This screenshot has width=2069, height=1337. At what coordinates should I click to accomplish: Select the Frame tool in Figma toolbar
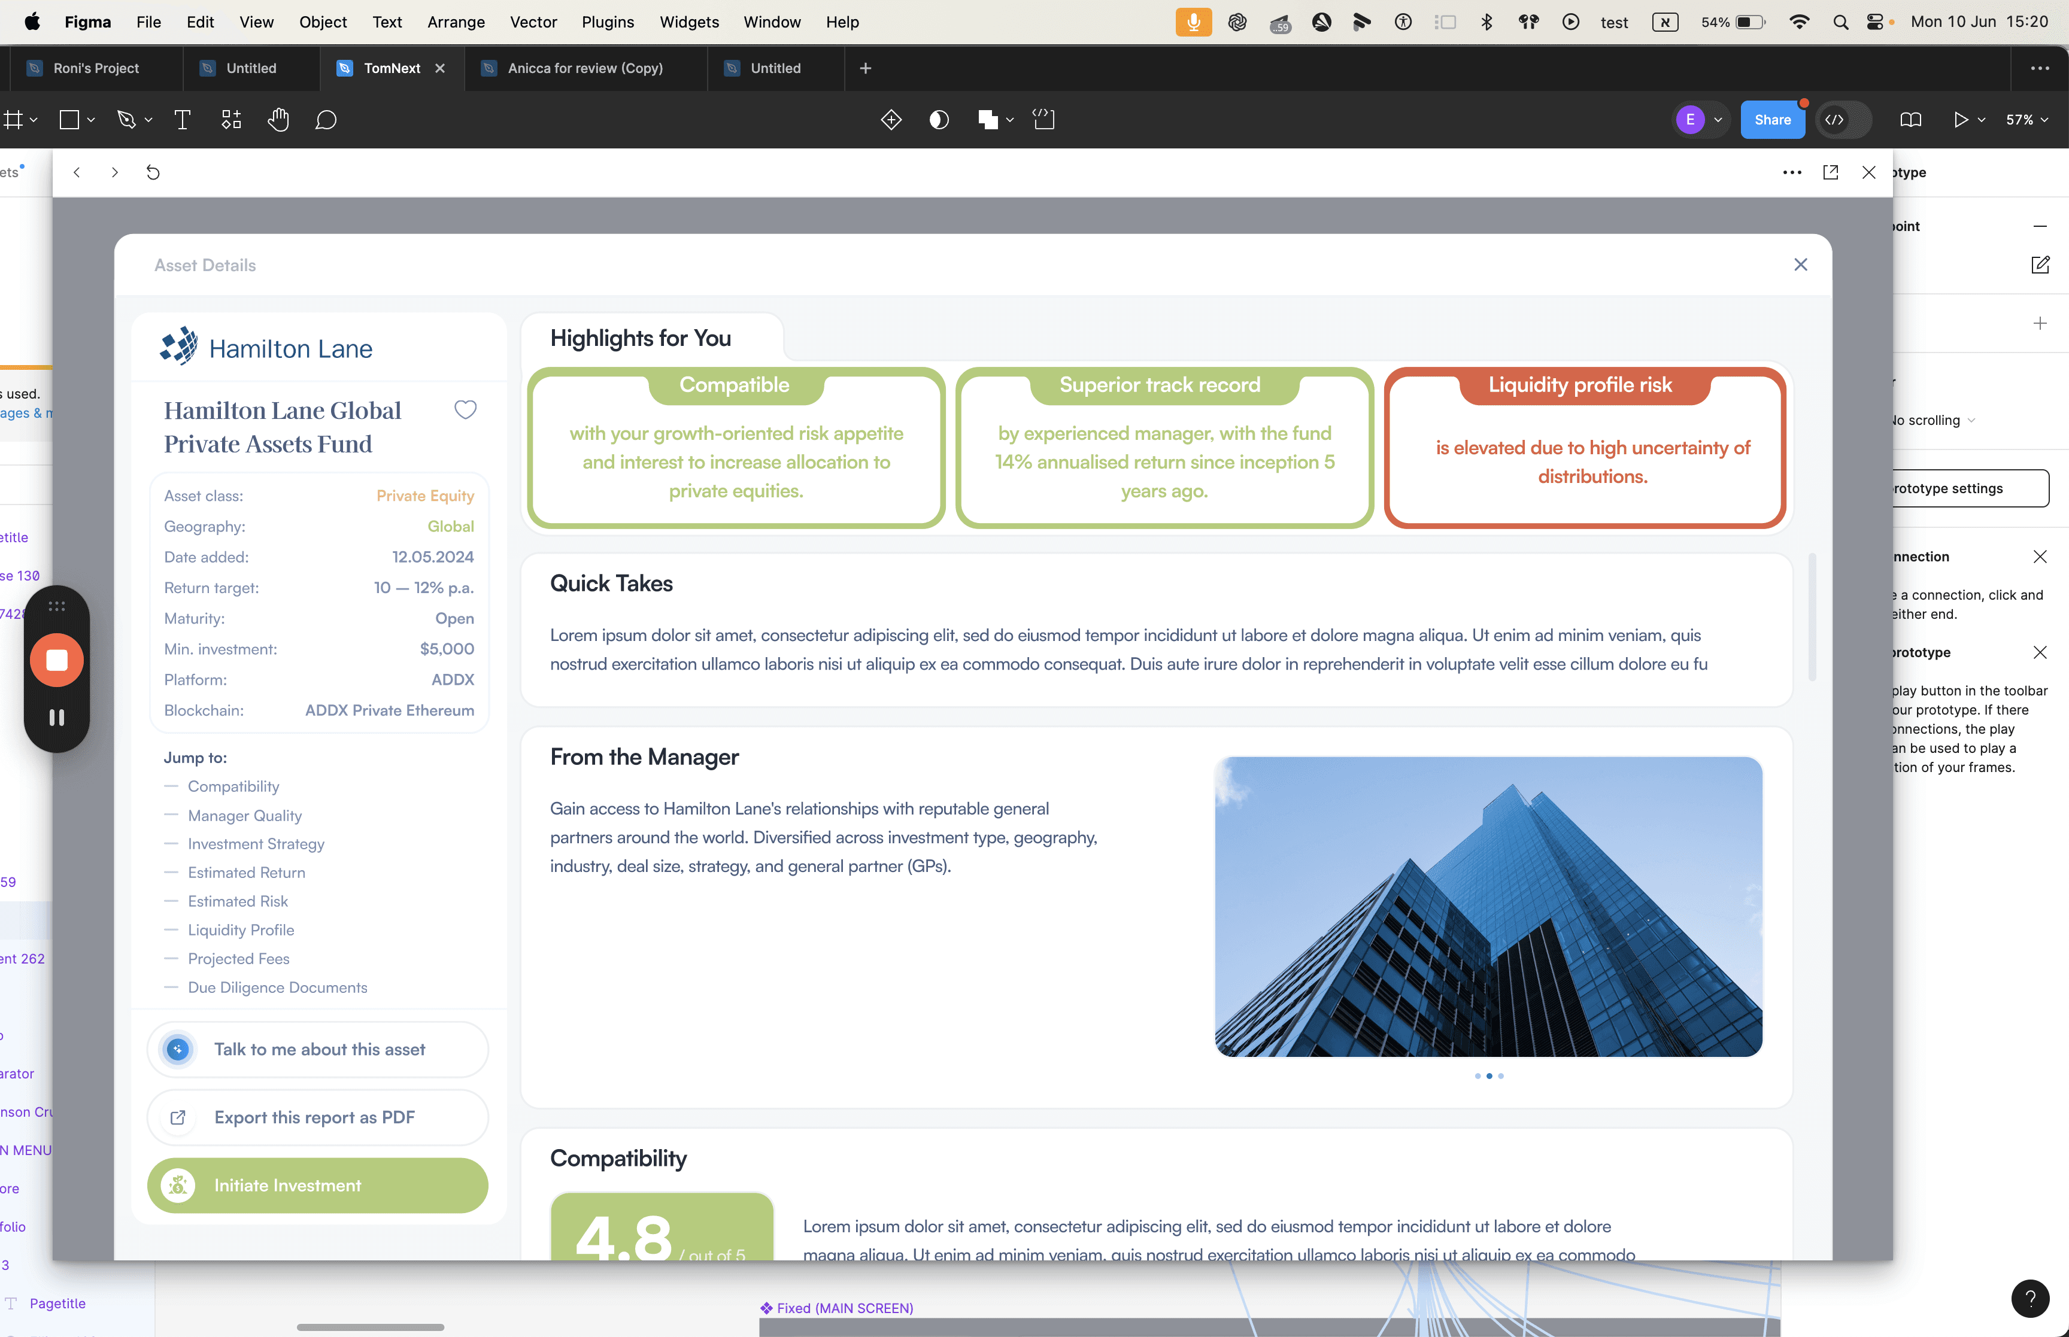[x=12, y=120]
